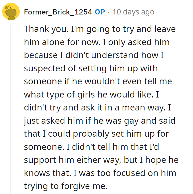Click the Snoo antenna on avatar
Screen dimensions: 193x194
pyautogui.click(x=8, y=7)
